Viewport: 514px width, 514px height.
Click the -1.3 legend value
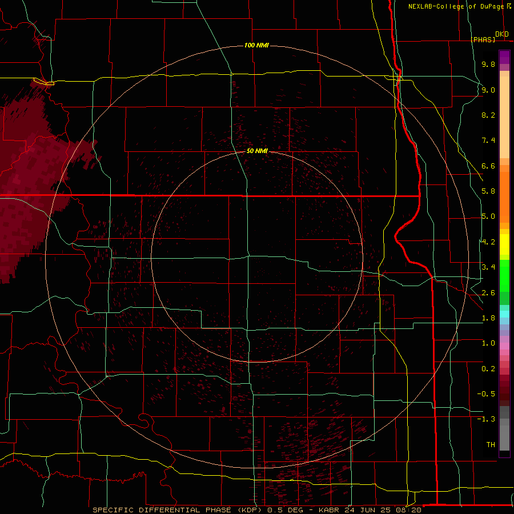pyautogui.click(x=486, y=419)
